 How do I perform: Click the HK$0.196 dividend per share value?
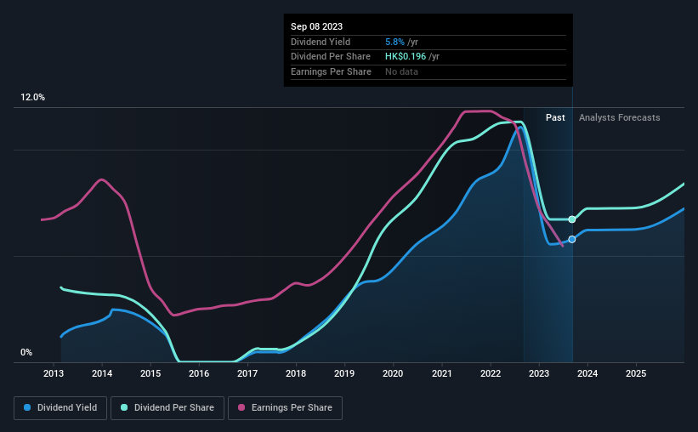click(x=406, y=57)
